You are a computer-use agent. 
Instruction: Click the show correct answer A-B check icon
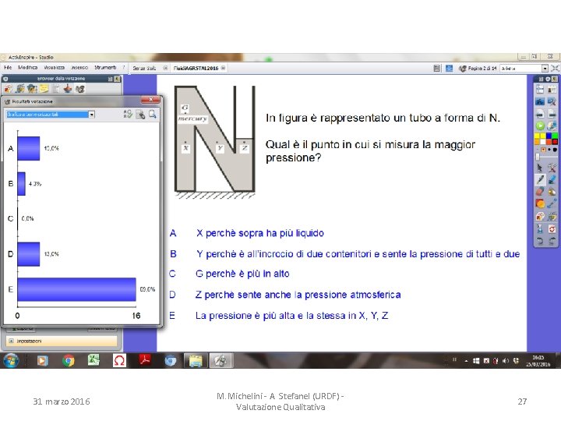(x=128, y=114)
